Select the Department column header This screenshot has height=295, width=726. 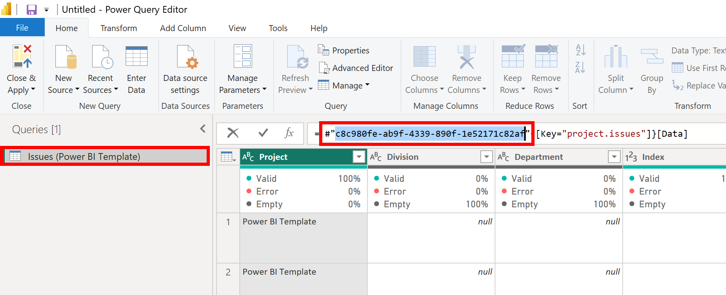tap(559, 157)
